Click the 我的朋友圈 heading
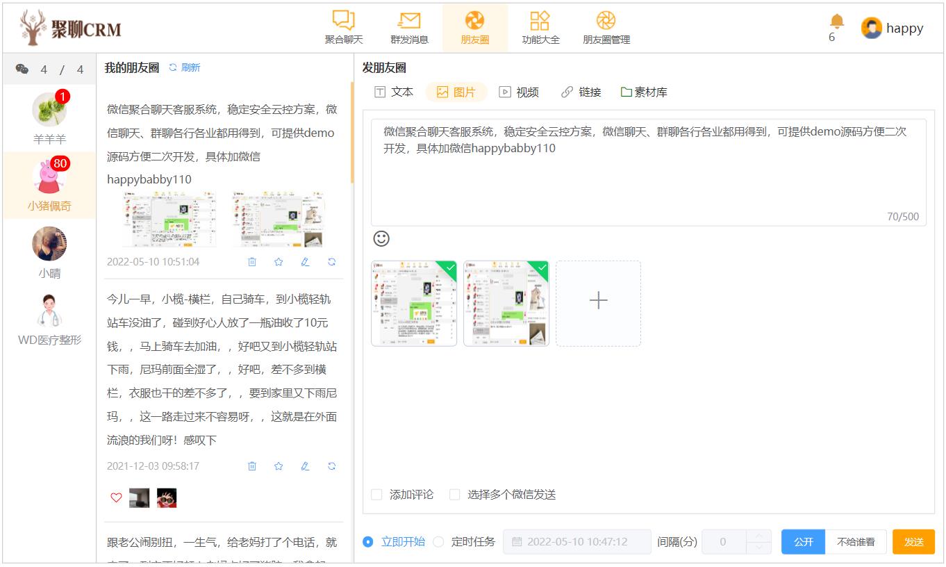This screenshot has width=946, height=567. pos(132,67)
